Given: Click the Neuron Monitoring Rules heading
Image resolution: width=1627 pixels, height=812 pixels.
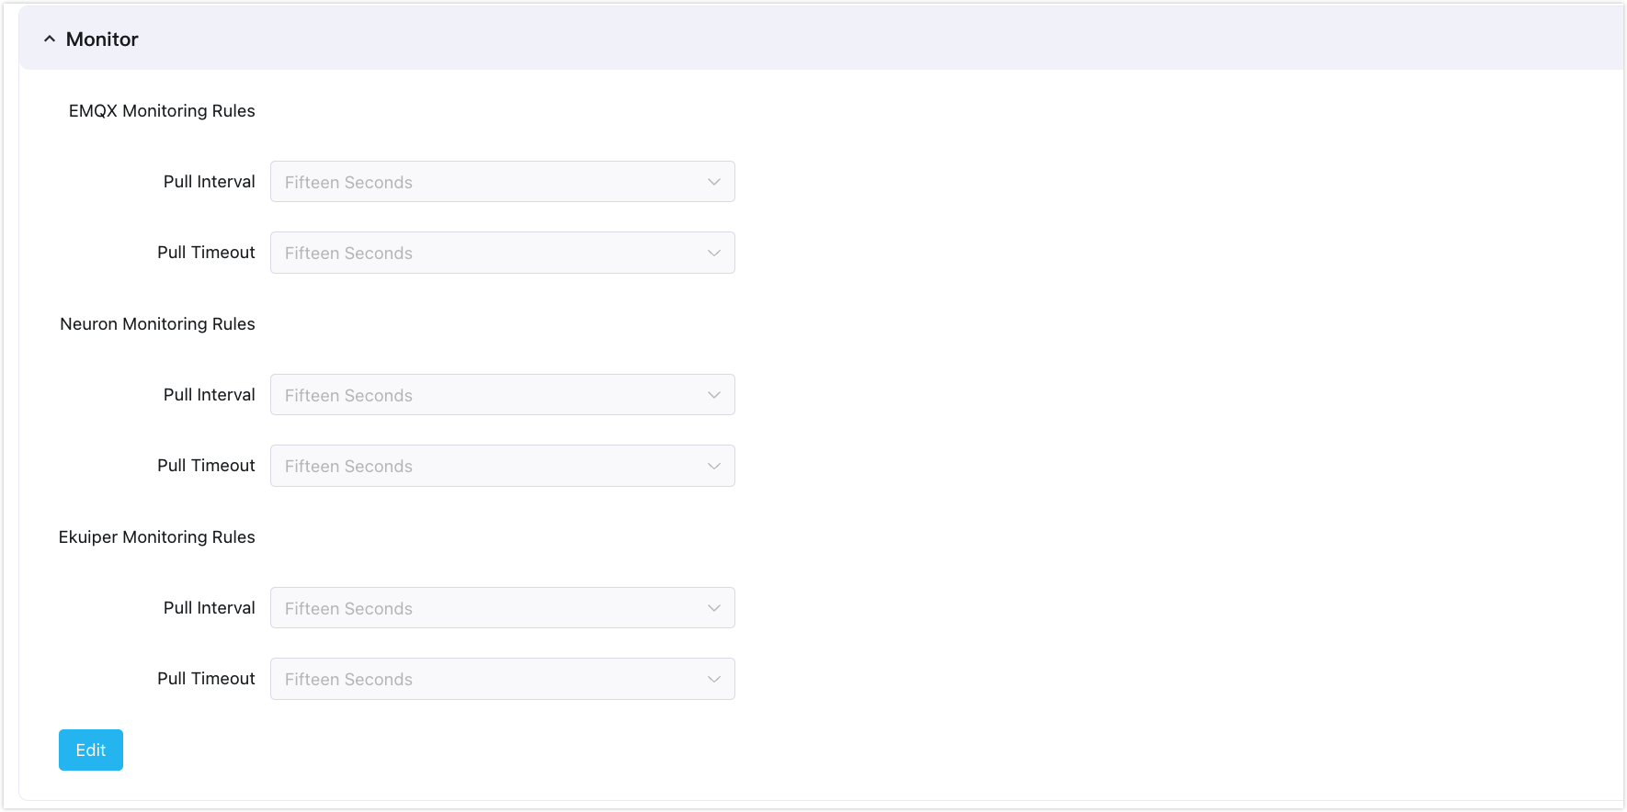Looking at the screenshot, I should [x=157, y=324].
